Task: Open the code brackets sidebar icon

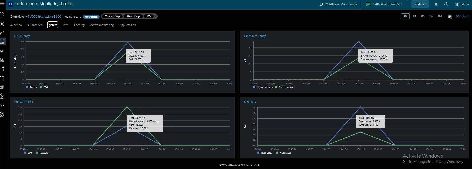Action: 2,105
